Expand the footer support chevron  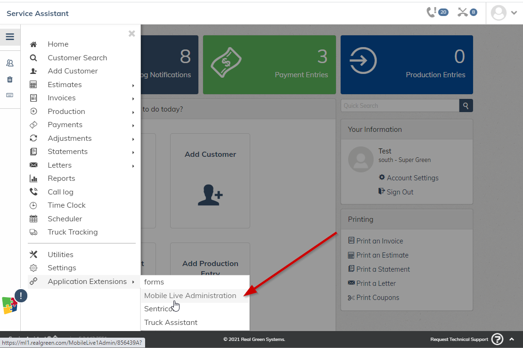512,339
